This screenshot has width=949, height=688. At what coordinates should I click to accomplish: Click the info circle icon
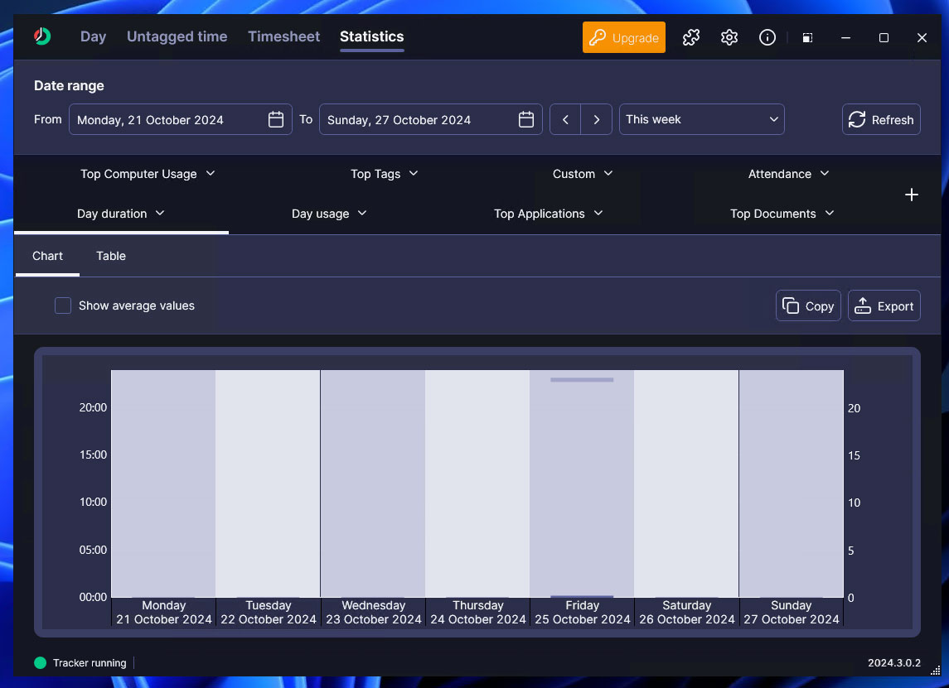point(767,37)
